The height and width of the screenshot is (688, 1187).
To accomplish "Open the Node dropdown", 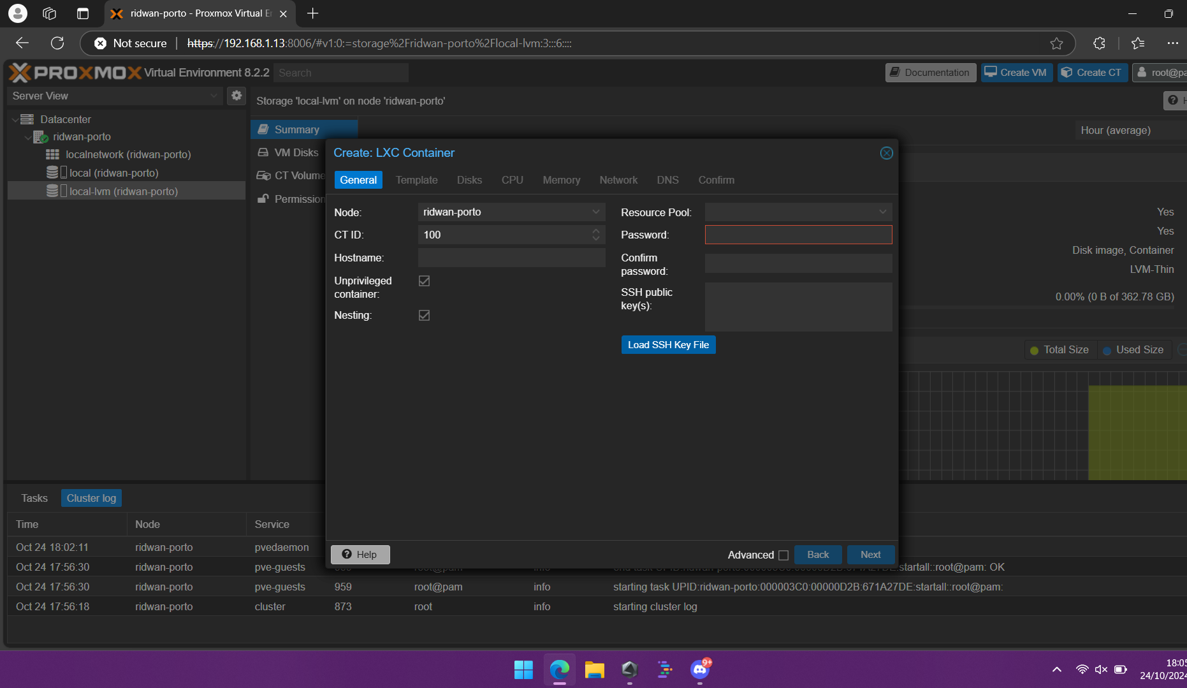I will coord(595,212).
